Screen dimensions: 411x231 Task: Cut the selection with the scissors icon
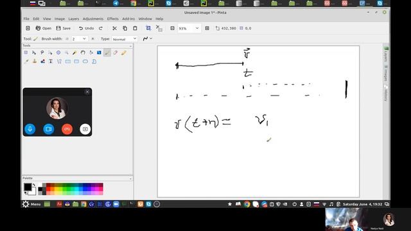pos(114,28)
